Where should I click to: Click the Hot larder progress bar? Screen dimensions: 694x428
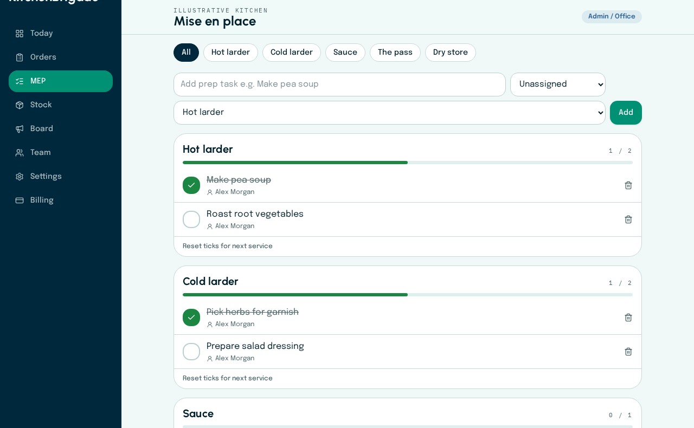coord(408,163)
